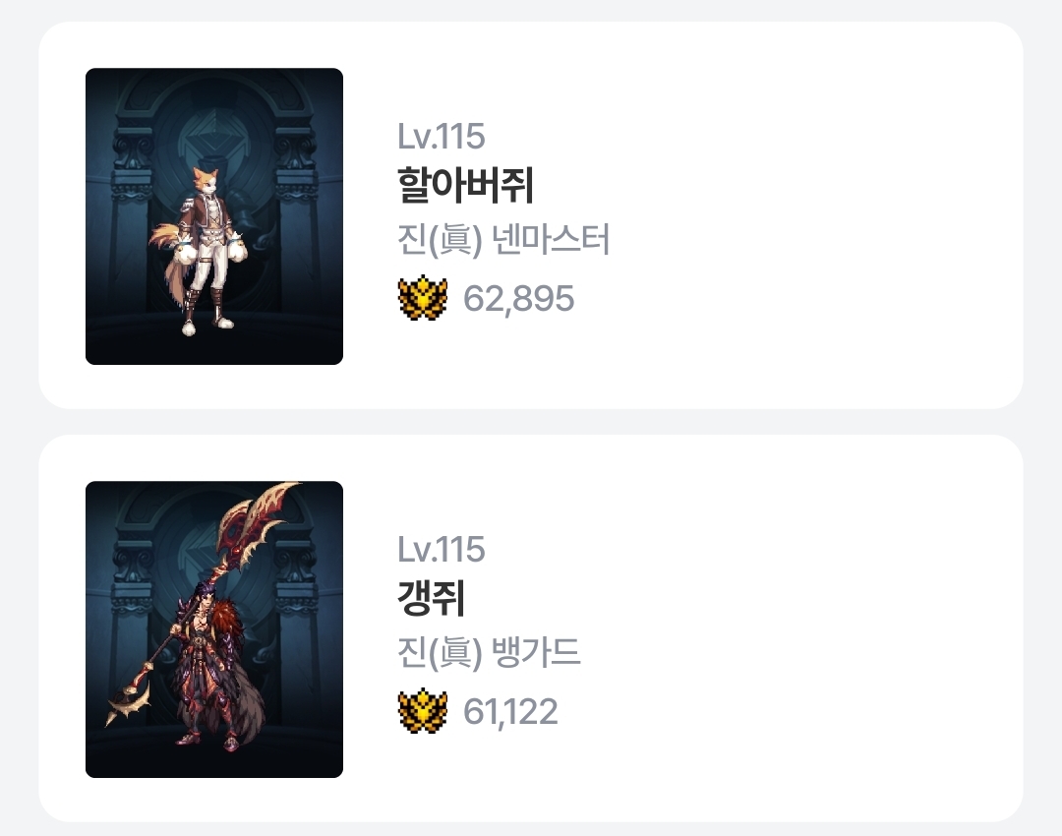Click the 61,122 fame score
This screenshot has width=1062, height=836.
[510, 712]
